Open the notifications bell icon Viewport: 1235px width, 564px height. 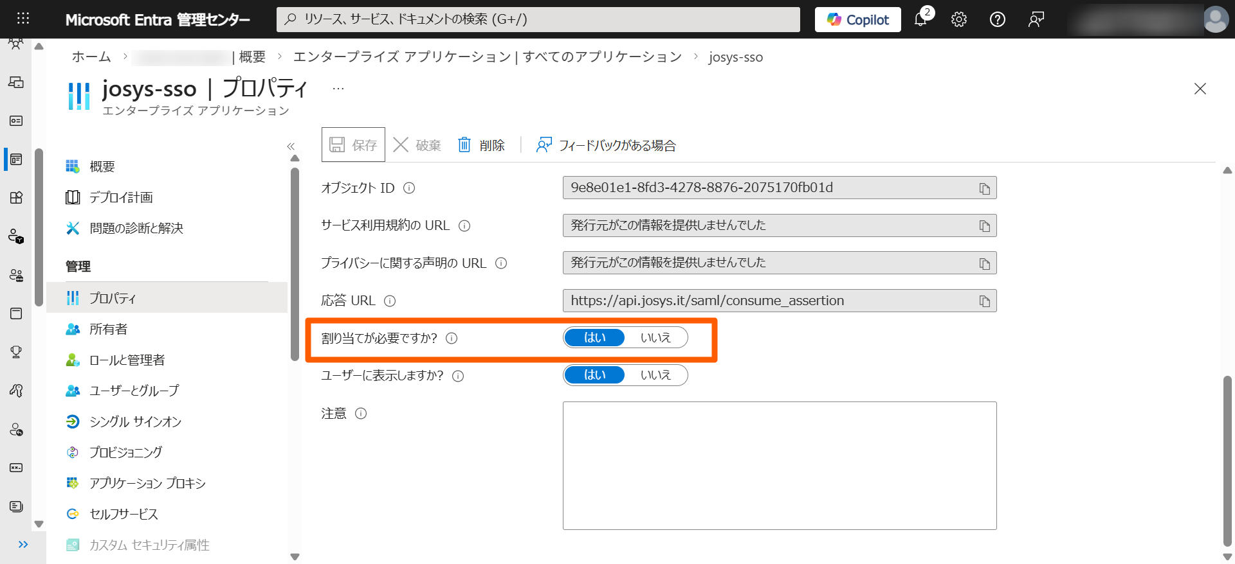click(920, 19)
